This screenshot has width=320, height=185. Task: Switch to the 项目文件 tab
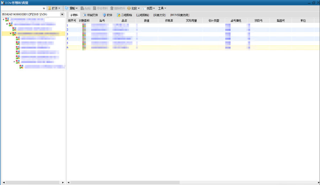(x=90, y=15)
